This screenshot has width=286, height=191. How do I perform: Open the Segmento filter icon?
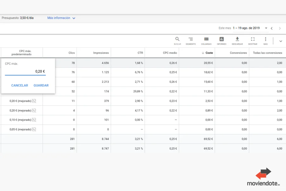tap(191, 39)
